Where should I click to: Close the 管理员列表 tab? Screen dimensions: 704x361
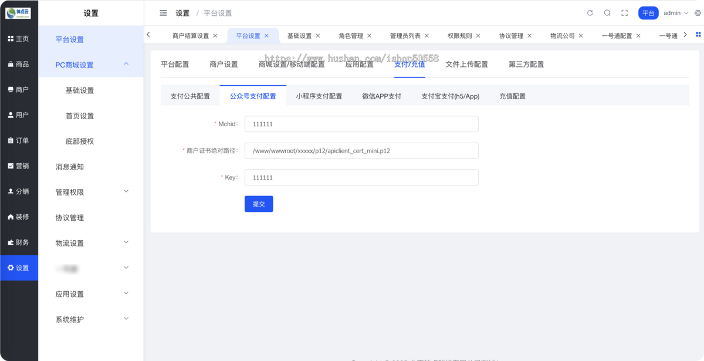[x=427, y=36]
